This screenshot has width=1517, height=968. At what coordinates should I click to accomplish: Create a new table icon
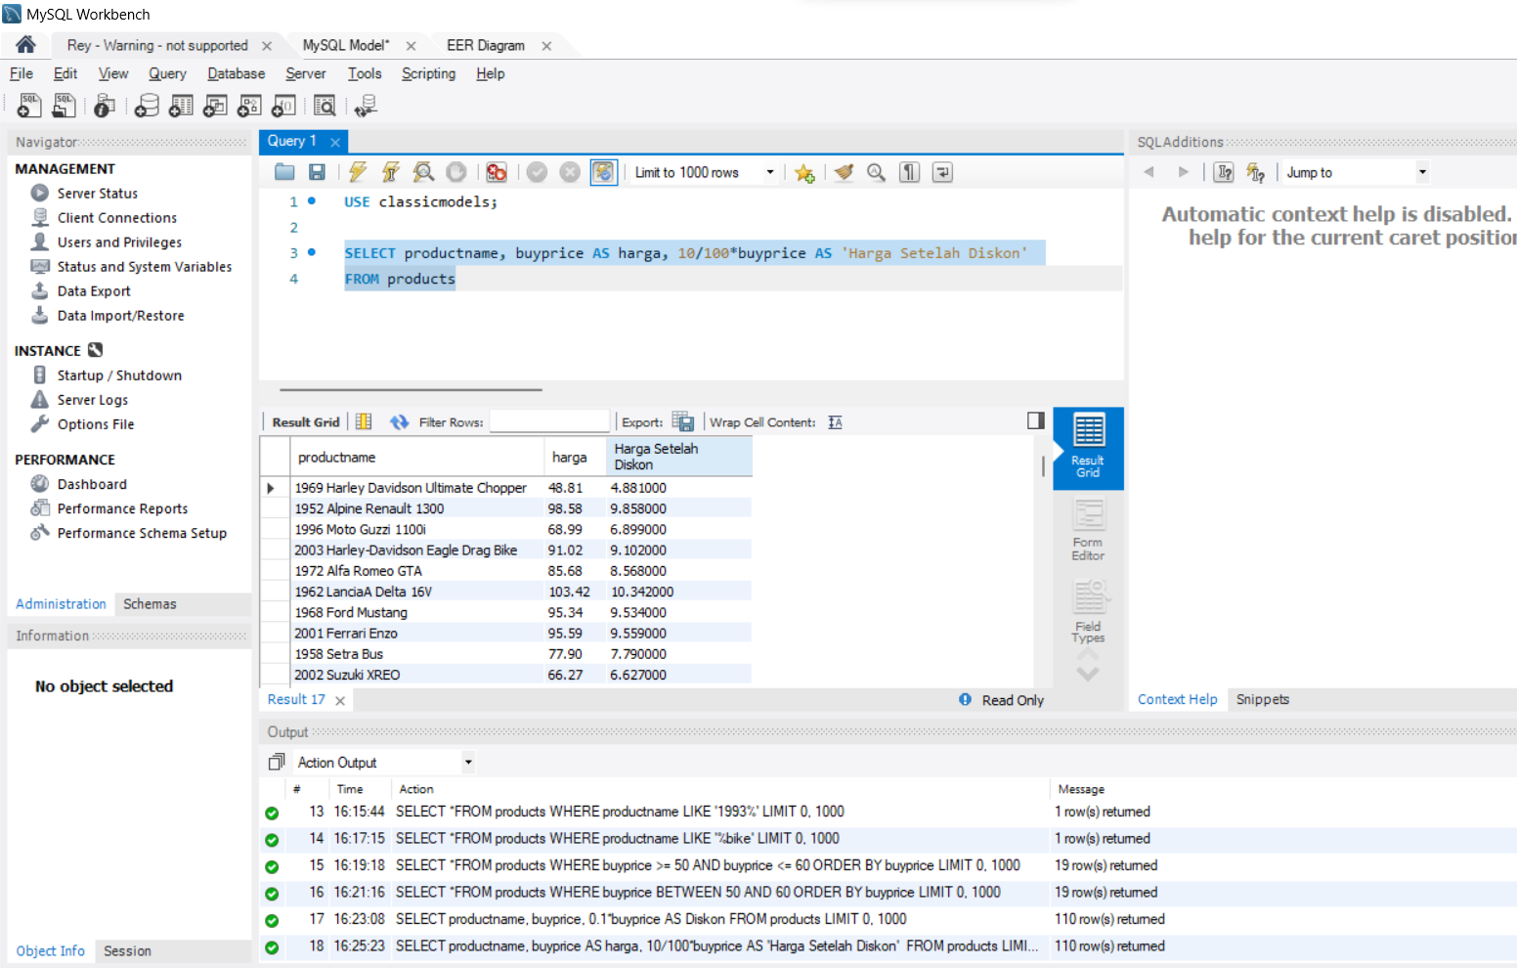(181, 106)
